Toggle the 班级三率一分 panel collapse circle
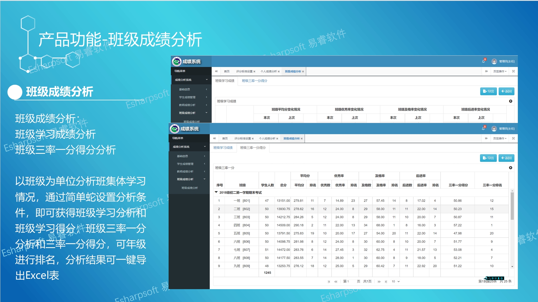The width and height of the screenshot is (538, 302). [x=511, y=168]
